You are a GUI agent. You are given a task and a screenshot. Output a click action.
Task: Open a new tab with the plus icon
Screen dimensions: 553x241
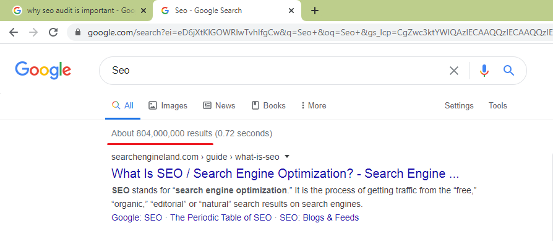[x=315, y=11]
